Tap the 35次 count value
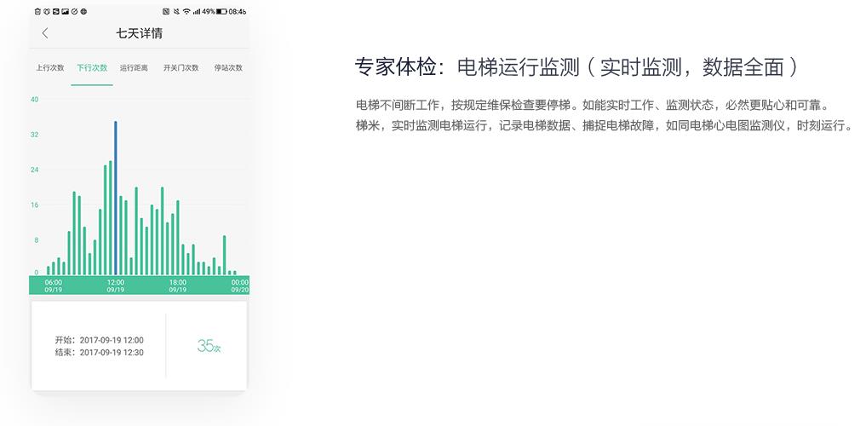Viewport: 866px width, 426px height. [x=209, y=346]
